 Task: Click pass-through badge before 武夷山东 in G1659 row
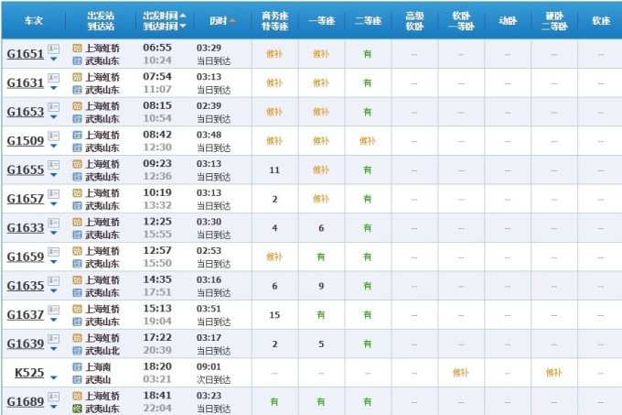tap(78, 264)
